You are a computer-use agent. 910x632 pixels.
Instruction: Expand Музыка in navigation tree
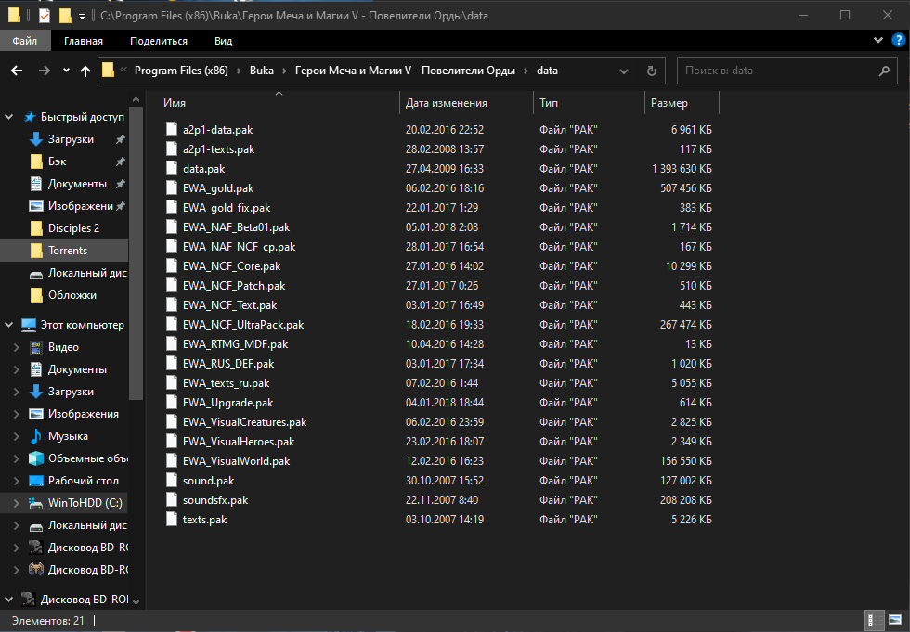17,436
